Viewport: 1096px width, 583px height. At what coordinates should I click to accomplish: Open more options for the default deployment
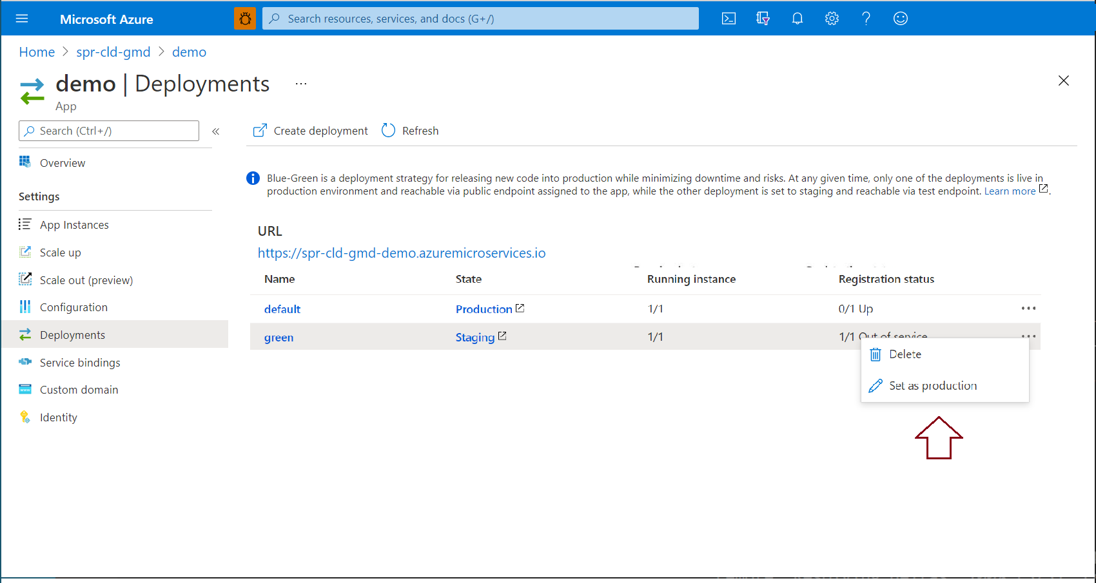(x=1028, y=309)
